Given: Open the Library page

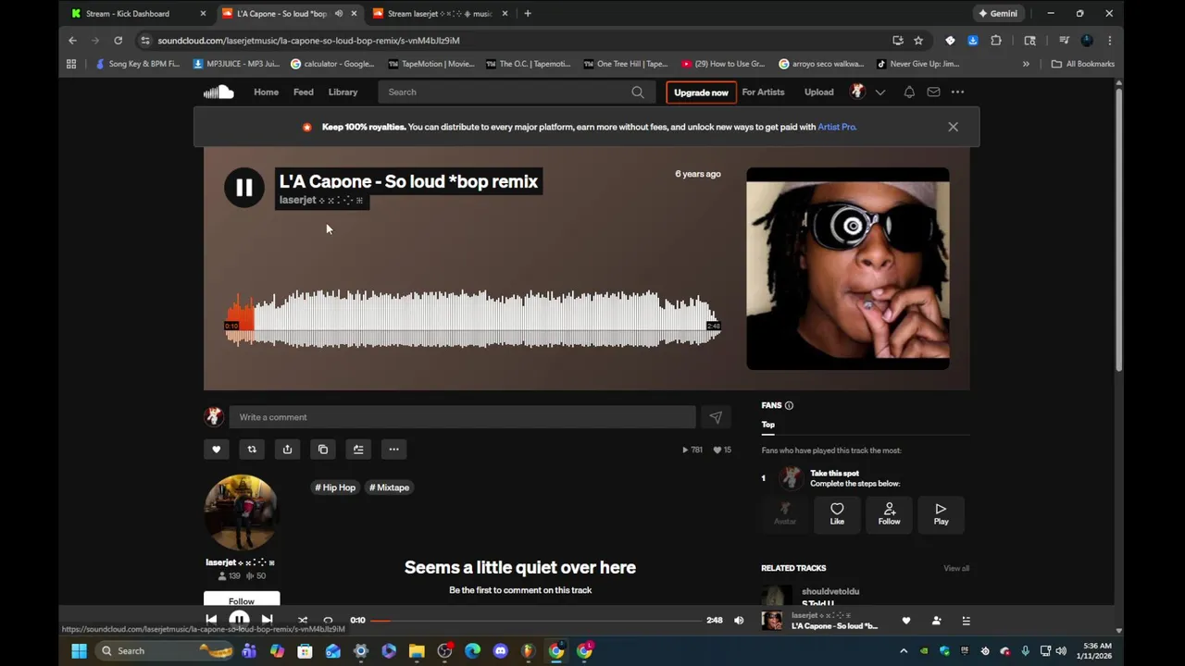Looking at the screenshot, I should [343, 92].
